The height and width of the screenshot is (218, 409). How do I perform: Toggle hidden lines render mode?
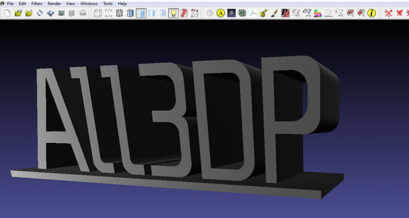130,13
